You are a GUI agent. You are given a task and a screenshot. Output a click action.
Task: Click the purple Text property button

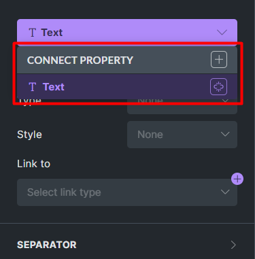127,33
